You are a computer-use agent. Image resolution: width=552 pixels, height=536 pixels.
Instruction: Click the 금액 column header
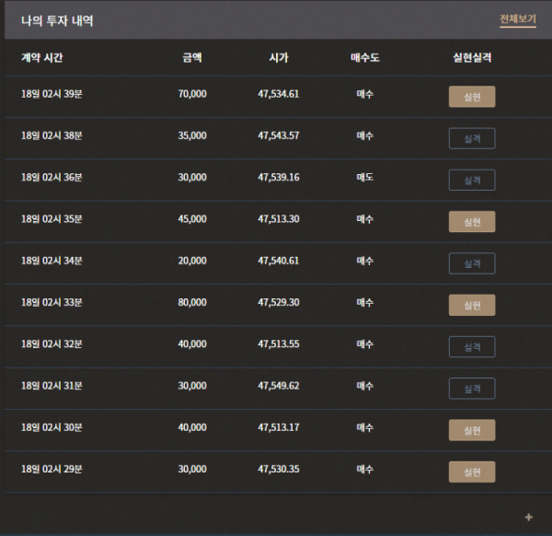tap(192, 57)
